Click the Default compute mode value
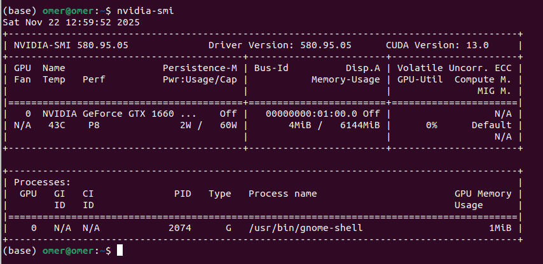 pos(491,125)
